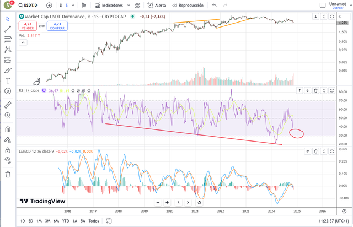
Task: Collapse the main chart pane
Action: coord(324,17)
